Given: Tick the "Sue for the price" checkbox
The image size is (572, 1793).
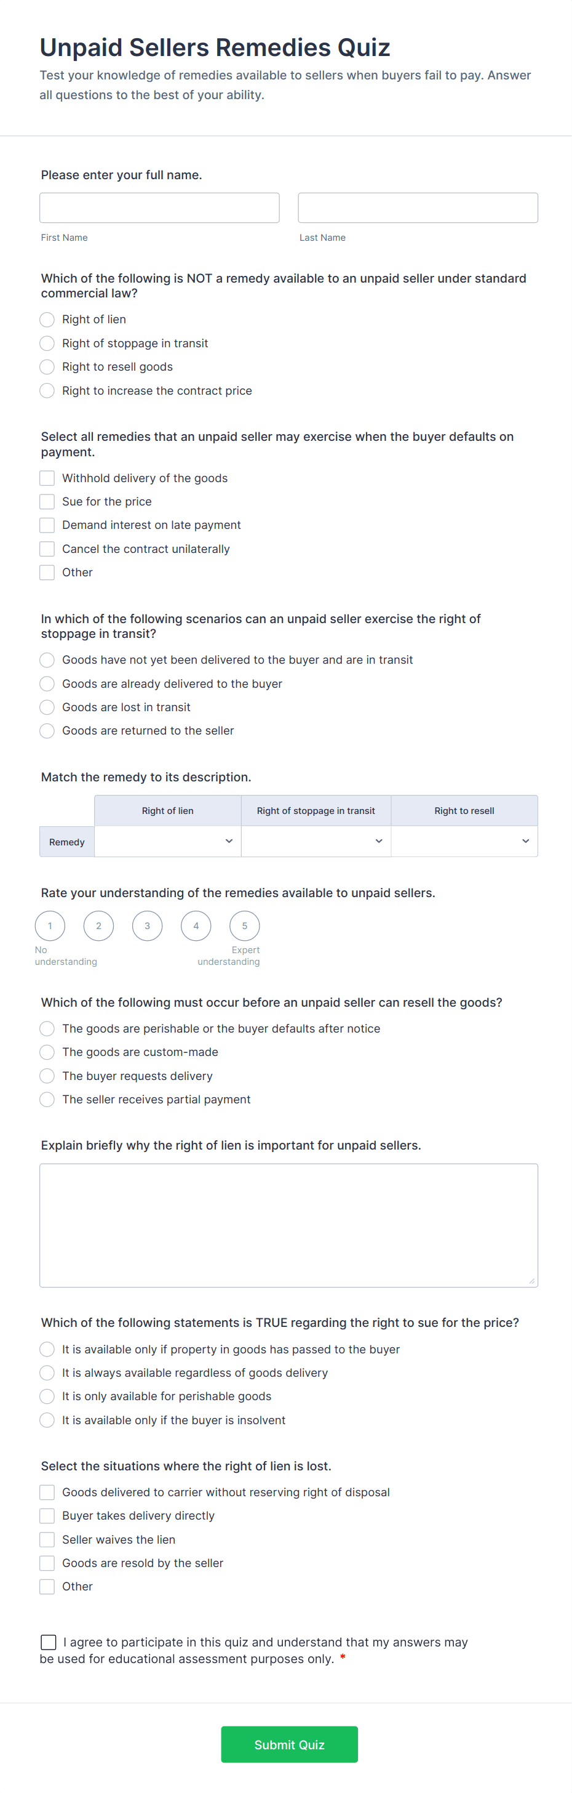Looking at the screenshot, I should pyautogui.click(x=47, y=502).
